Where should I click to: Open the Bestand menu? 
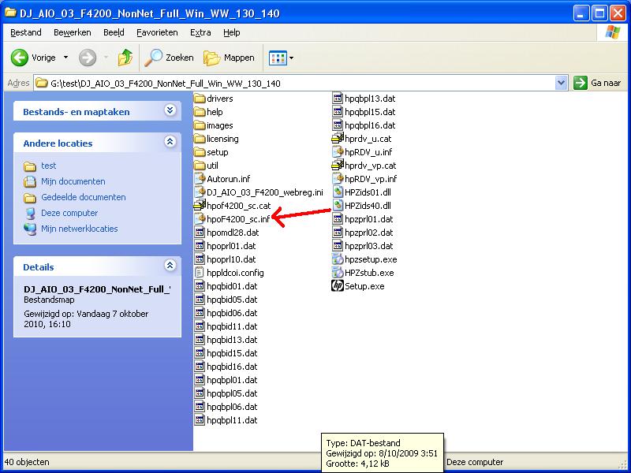26,32
